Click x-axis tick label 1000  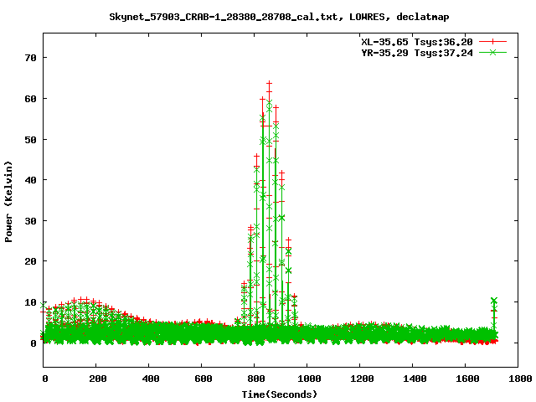coord(309,379)
